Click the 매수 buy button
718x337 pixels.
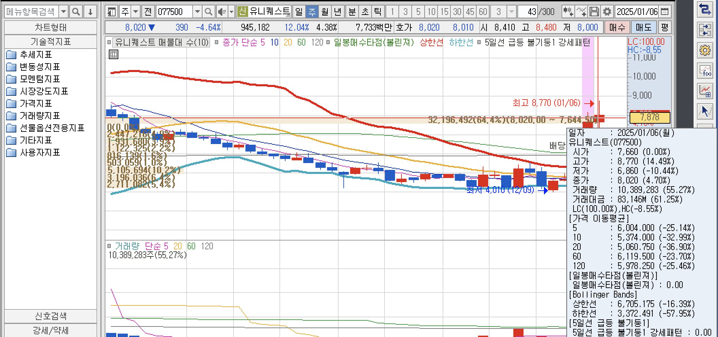pos(617,28)
